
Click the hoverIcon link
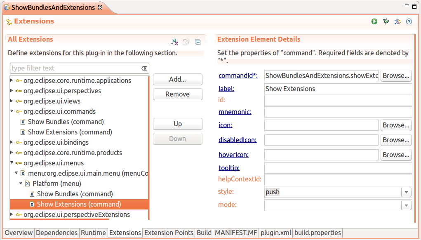pyautogui.click(x=233, y=155)
